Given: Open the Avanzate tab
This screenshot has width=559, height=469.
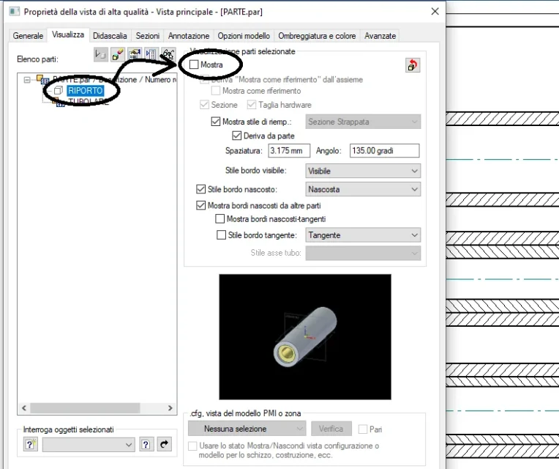Looking at the screenshot, I should [x=380, y=36].
